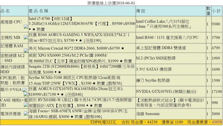Click the 桌上型記憶體 DDR4 雙通道 note

161,48
